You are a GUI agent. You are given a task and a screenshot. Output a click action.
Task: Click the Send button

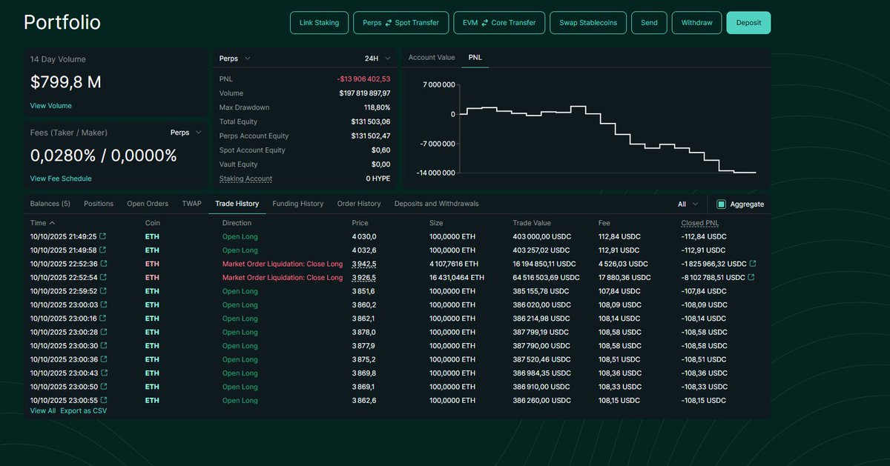[649, 23]
